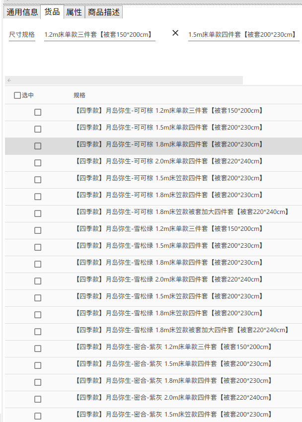Mark the 密合-紫灰 2.0m床单款四件套 checkbox

pos(38,399)
